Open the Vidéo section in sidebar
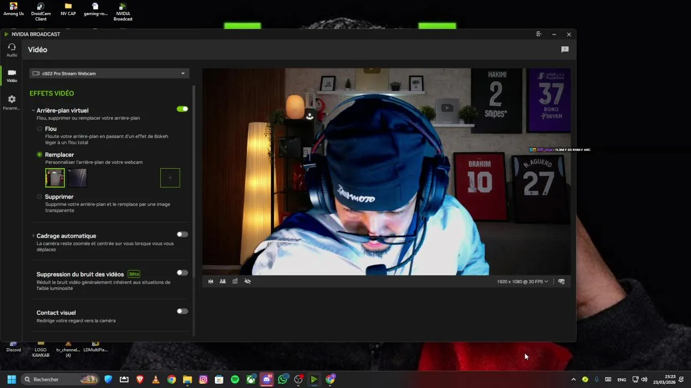691x388 pixels. coord(12,75)
